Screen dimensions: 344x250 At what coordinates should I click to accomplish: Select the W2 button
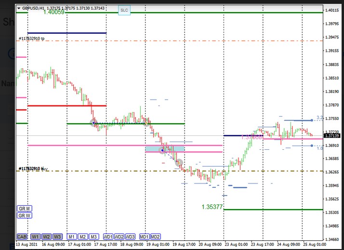click(x=46, y=237)
